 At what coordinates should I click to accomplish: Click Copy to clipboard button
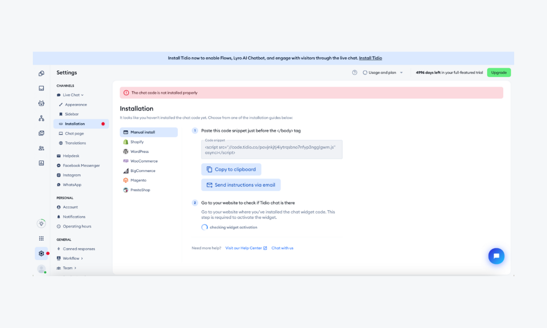tap(231, 169)
